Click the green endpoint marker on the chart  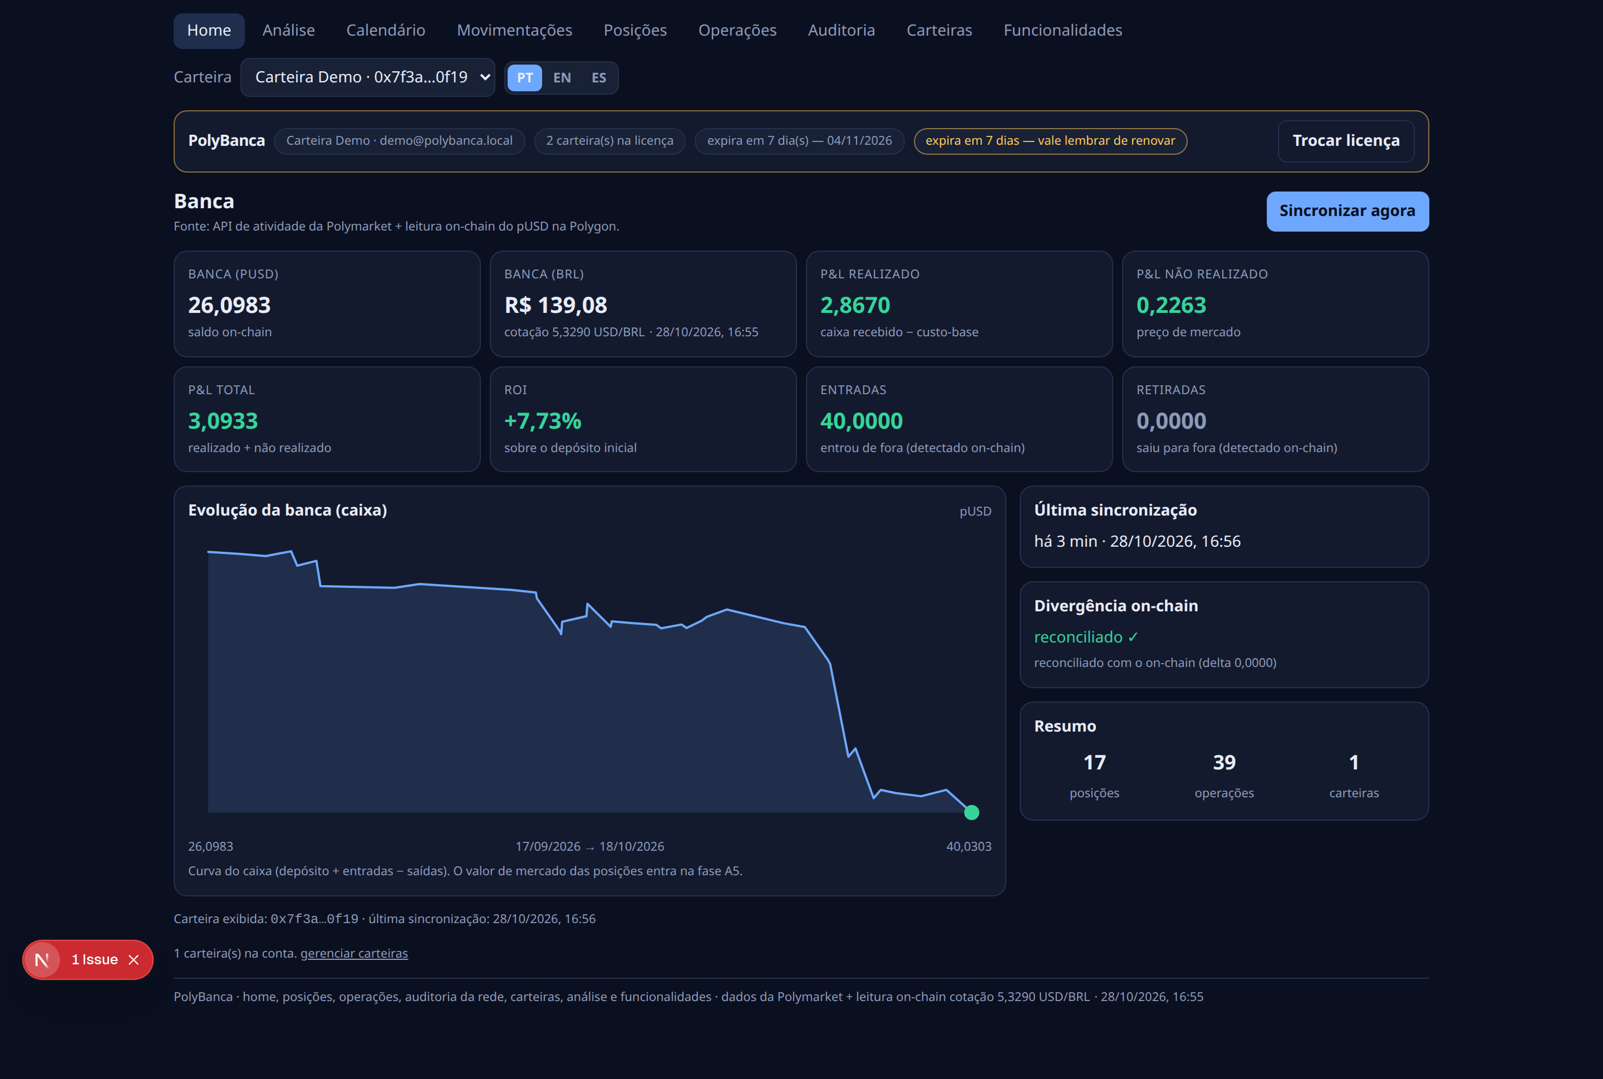(971, 813)
